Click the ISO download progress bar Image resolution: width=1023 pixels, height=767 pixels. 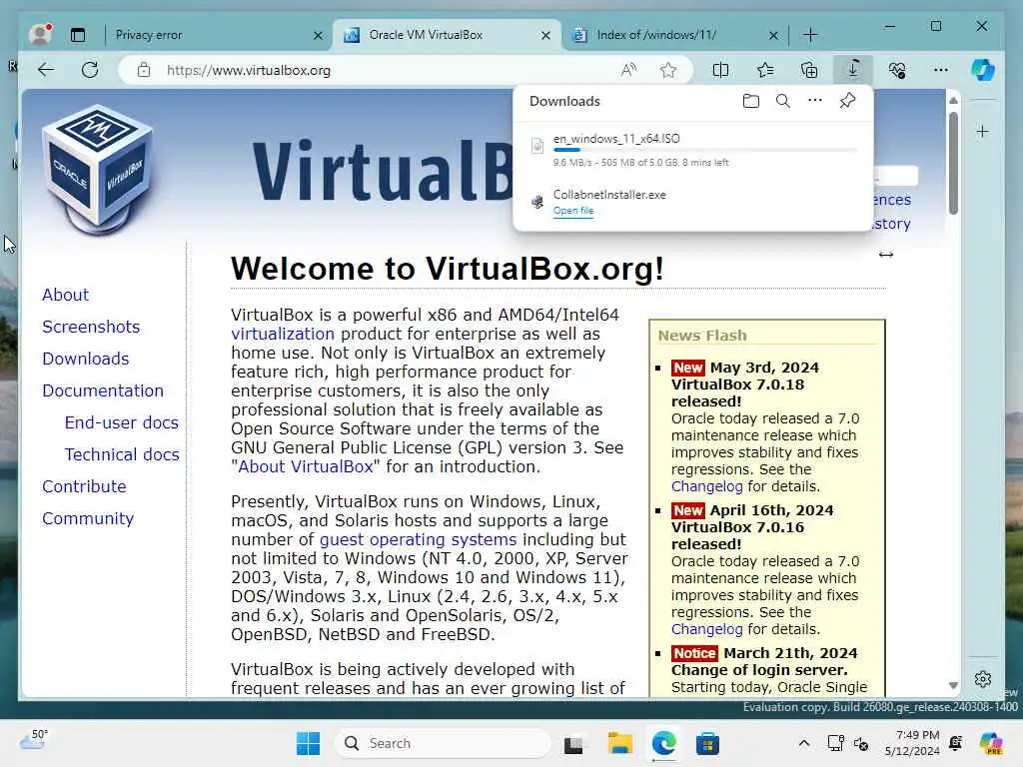(x=704, y=150)
